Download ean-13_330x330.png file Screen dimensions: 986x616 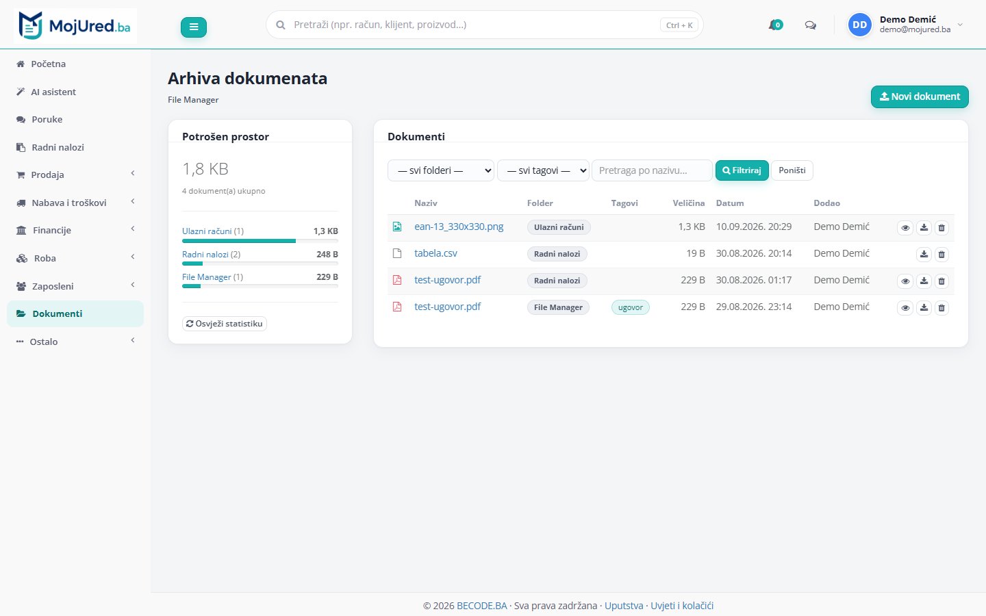point(924,228)
